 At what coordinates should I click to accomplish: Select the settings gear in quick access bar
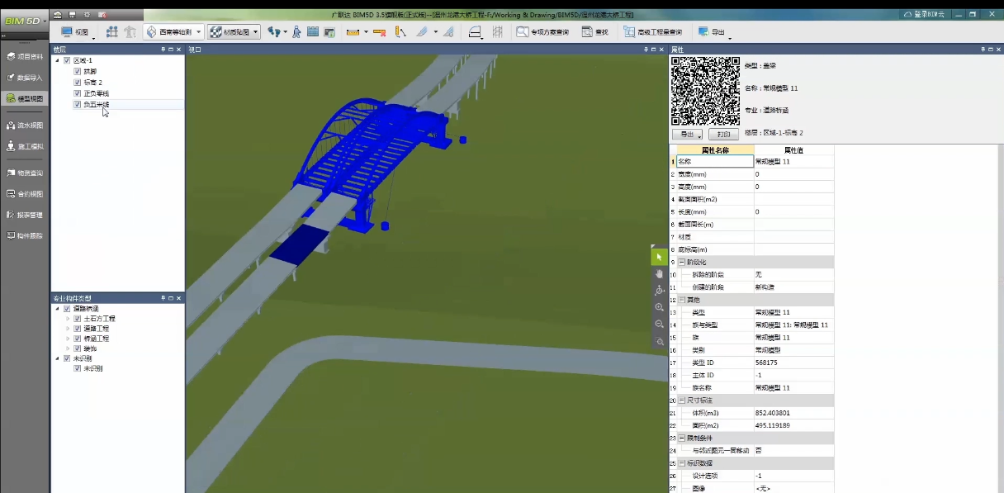(x=87, y=15)
